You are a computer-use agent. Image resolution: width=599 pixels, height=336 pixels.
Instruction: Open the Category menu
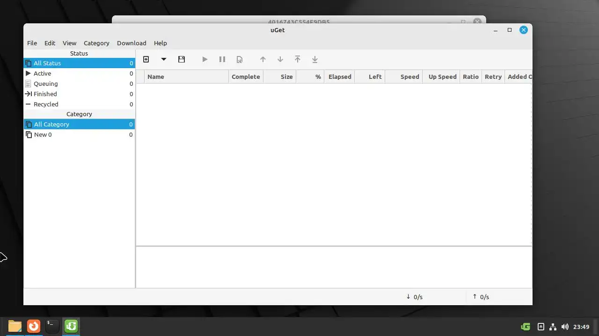point(96,43)
